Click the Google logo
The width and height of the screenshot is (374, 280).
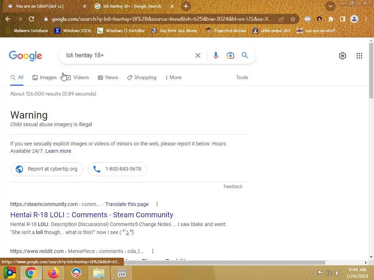[25, 56]
